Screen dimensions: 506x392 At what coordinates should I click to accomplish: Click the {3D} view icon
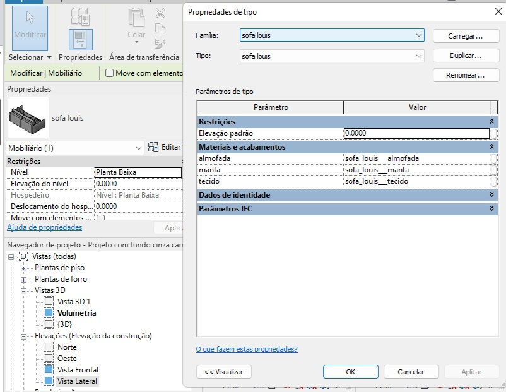(49, 324)
